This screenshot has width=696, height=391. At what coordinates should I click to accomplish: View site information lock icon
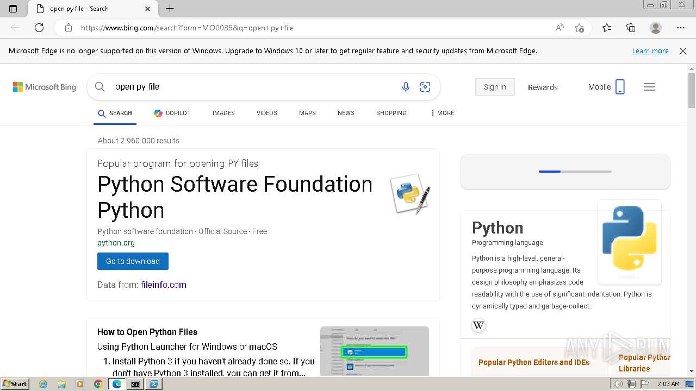tap(69, 28)
